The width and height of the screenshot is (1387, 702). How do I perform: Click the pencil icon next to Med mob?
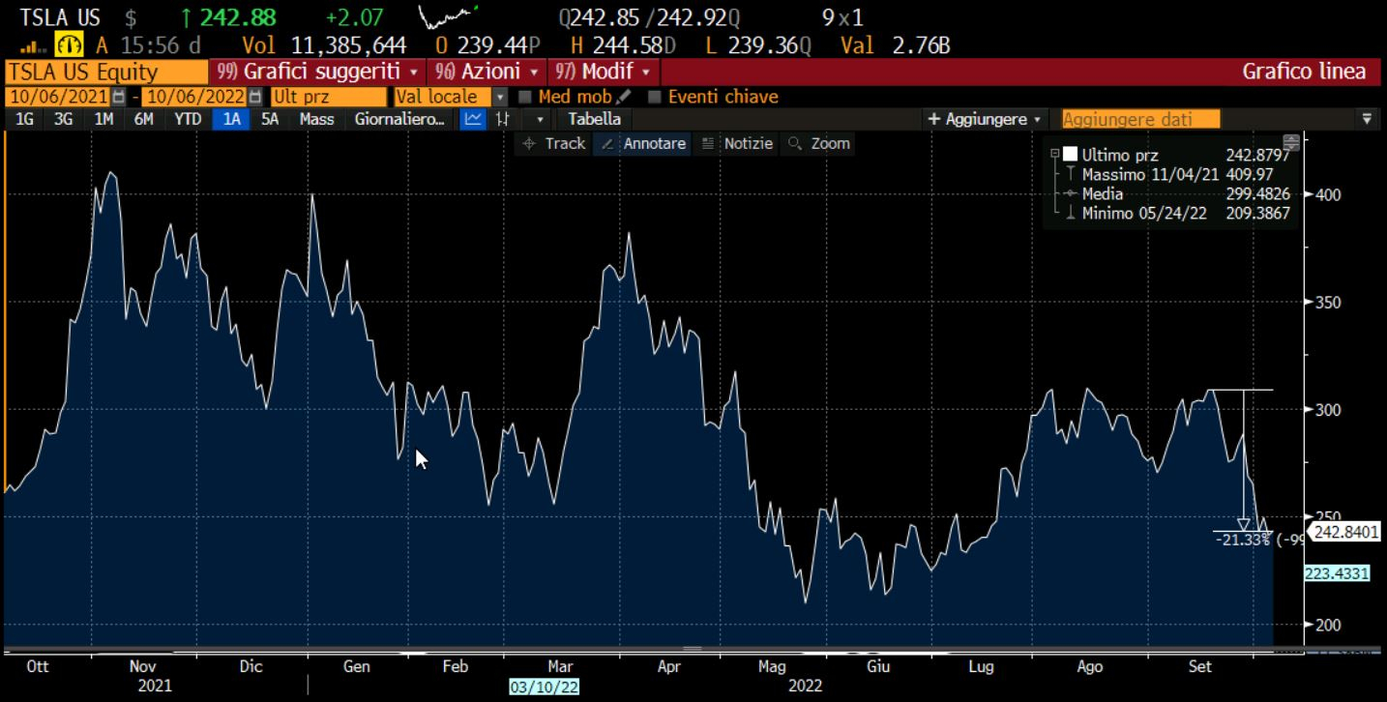(624, 97)
